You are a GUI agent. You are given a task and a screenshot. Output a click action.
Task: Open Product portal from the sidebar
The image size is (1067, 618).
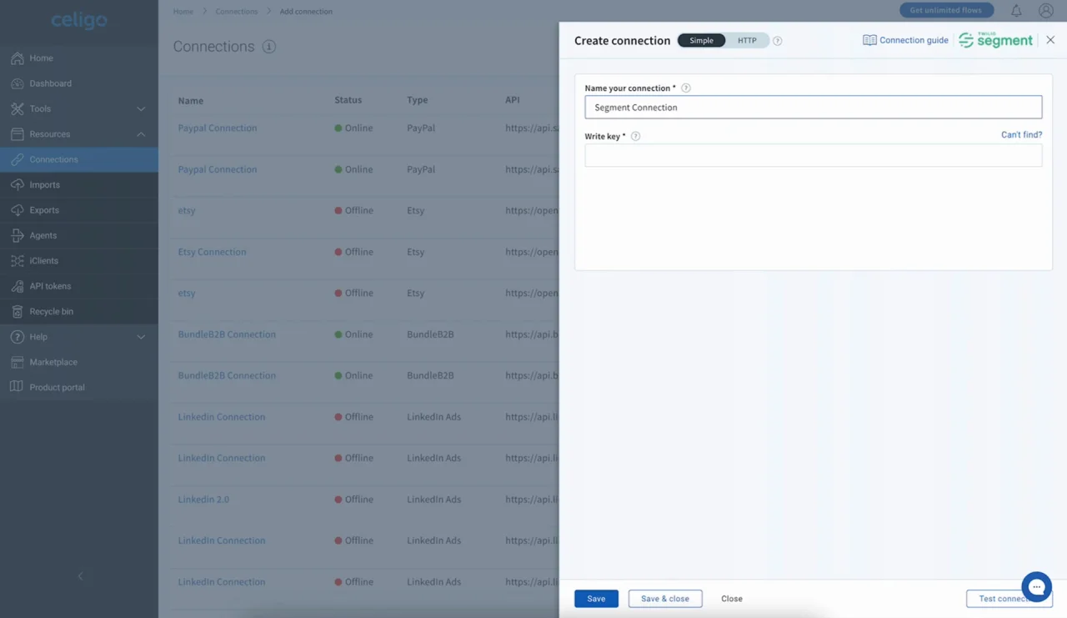57,387
